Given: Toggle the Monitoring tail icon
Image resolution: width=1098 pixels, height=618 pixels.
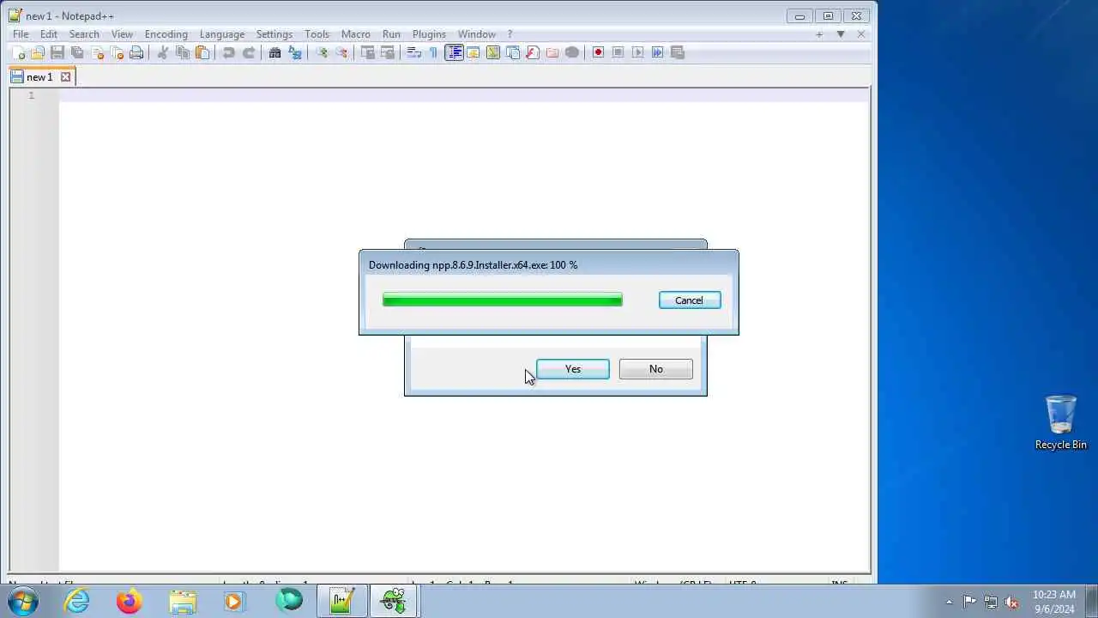Looking at the screenshot, I should (x=572, y=52).
